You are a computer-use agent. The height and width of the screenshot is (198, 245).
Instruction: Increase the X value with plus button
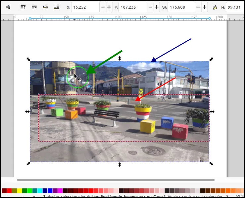tap(109, 7)
